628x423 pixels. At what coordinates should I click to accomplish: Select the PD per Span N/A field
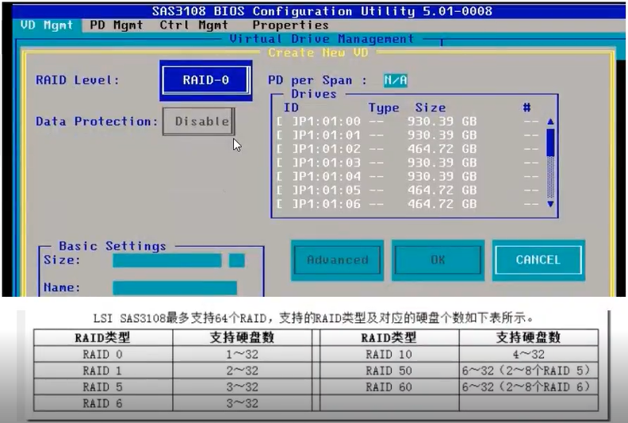click(x=396, y=80)
